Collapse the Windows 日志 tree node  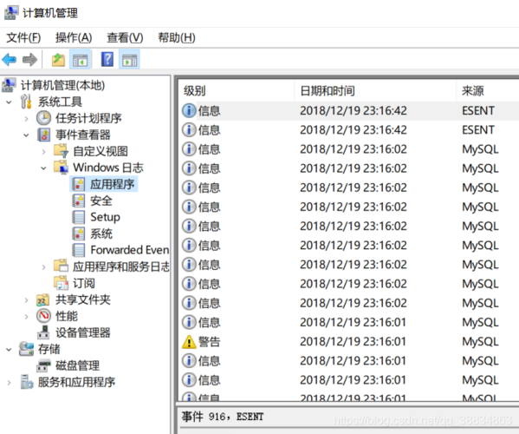[43, 168]
